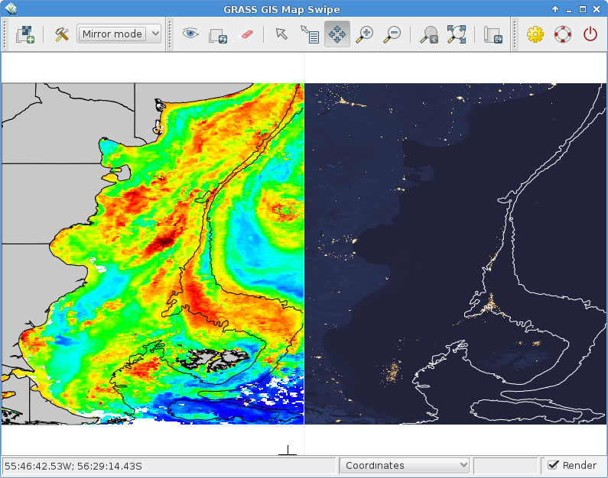Select the Zoom out magnifier
The width and height of the screenshot is (608, 478).
[x=392, y=34]
